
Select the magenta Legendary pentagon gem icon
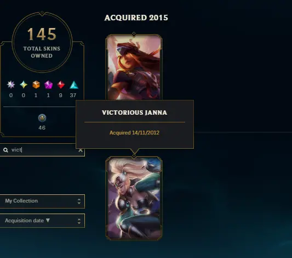pyautogui.click(x=48, y=85)
